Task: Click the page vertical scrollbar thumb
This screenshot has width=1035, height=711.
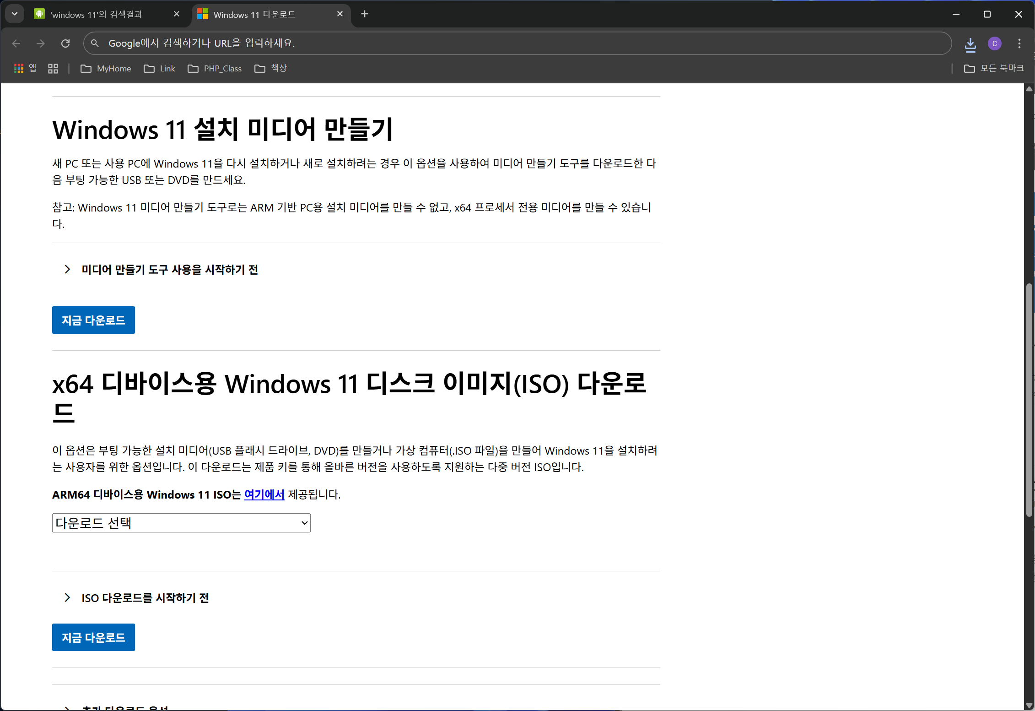Action: 1029,401
